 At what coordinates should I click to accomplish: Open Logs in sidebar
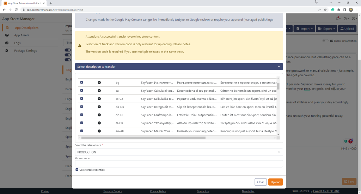point(17,43)
